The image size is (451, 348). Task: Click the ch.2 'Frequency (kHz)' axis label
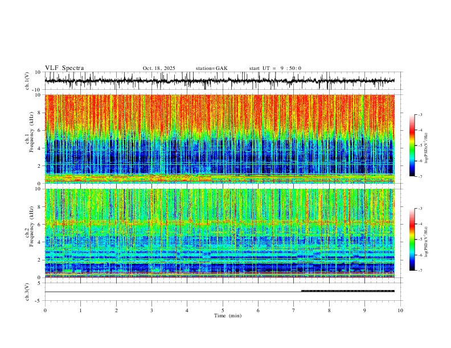(31, 226)
